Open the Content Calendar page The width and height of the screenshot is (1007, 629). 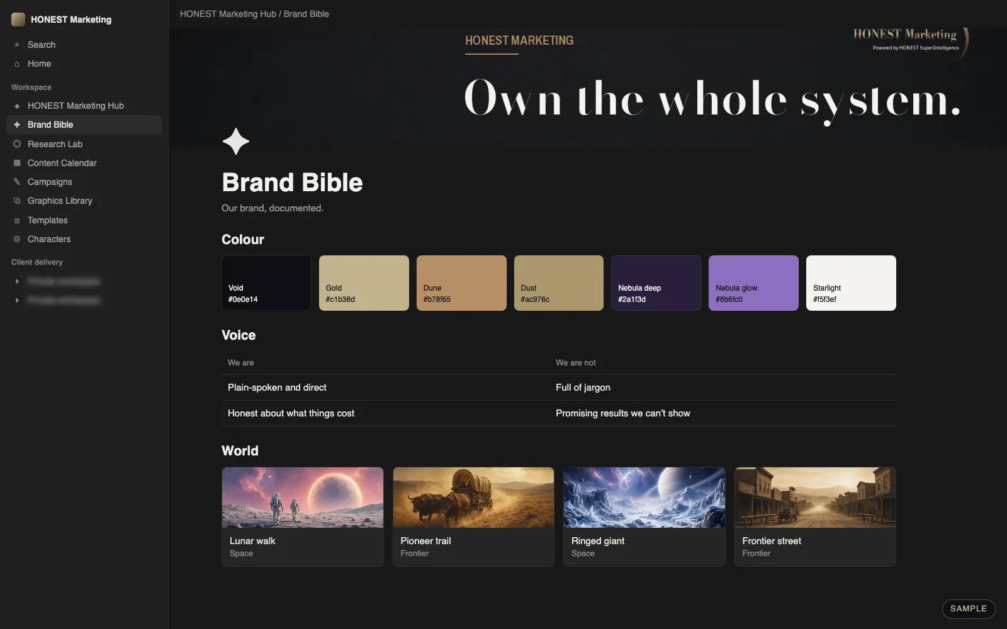84,163
